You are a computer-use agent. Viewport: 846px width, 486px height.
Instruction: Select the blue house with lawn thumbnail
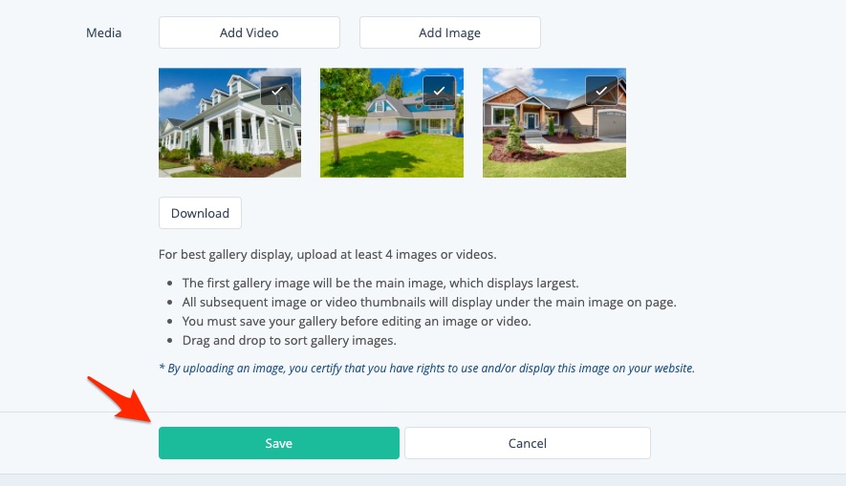pyautogui.click(x=392, y=122)
